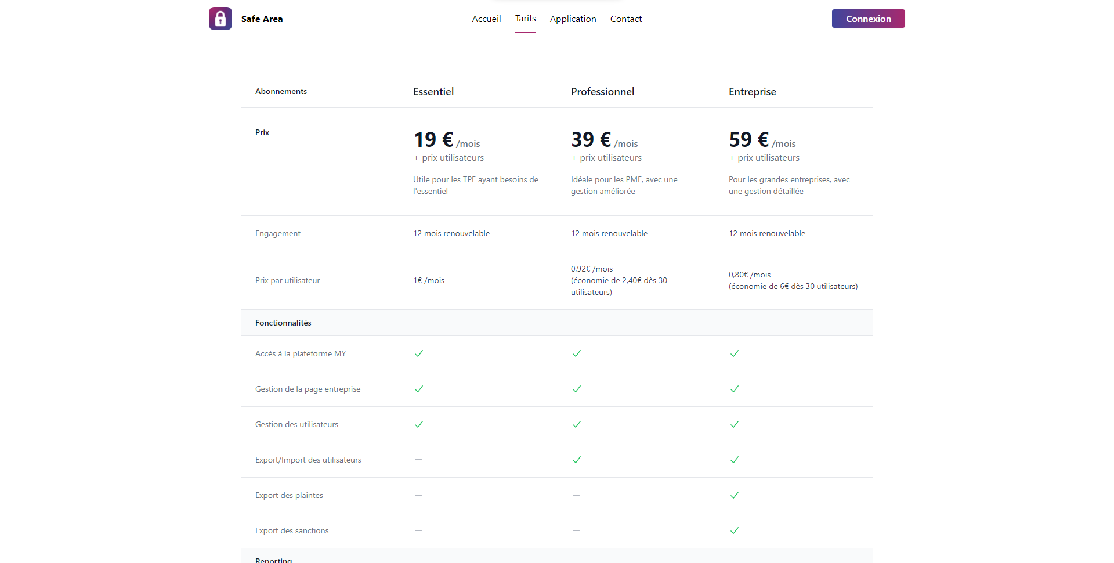Click the Entreprise 12 mois renouvelable cell
The height and width of the screenshot is (563, 1114).
click(767, 233)
